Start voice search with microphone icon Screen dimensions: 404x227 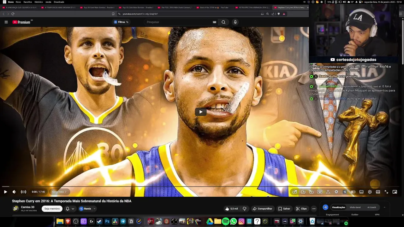point(235,22)
